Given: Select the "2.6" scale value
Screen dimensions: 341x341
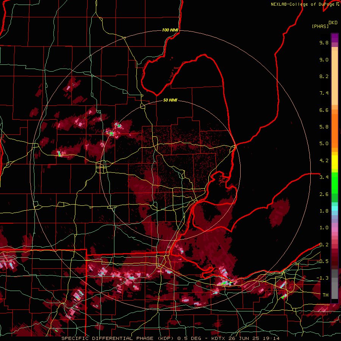Looking at the screenshot, I should [324, 194].
